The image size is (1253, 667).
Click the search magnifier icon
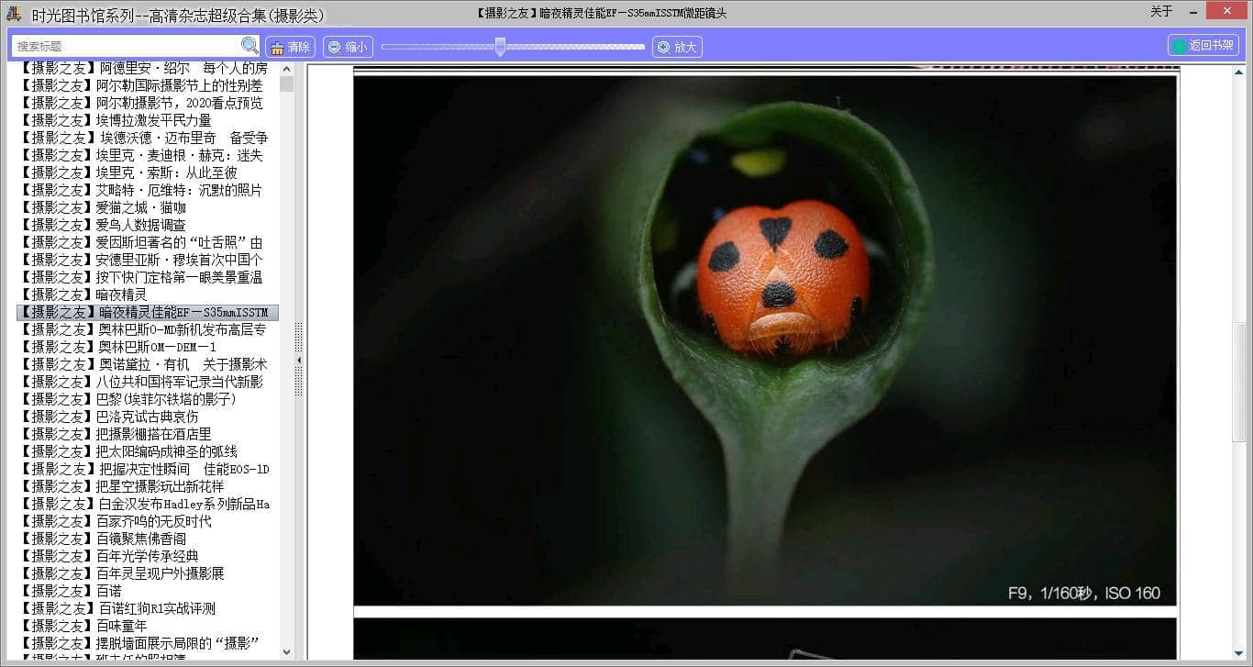click(x=249, y=46)
